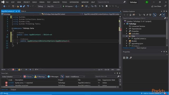Toggle the Track Active Item nested view button
Viewport: 169px width, 95px height.
pyautogui.click(x=154, y=15)
